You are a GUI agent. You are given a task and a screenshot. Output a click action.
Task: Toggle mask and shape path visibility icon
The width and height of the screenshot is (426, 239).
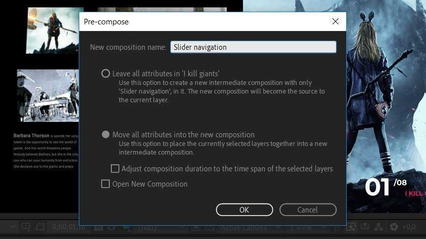pyautogui.click(x=40, y=227)
